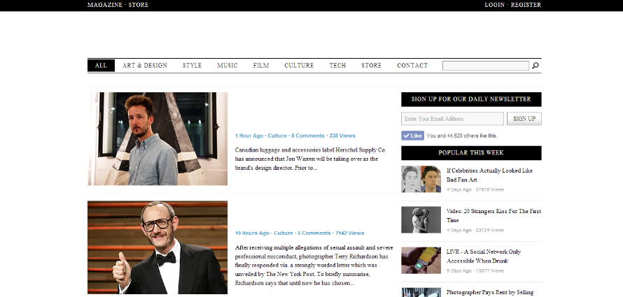Open the strangers kiss video thumbnail
The width and height of the screenshot is (623, 297).
coord(421,219)
